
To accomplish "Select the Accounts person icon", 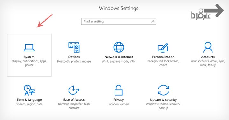I will [x=208, y=47].
